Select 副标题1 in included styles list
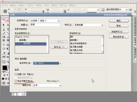The width and height of the screenshot is (137, 102). [x=31, y=40]
